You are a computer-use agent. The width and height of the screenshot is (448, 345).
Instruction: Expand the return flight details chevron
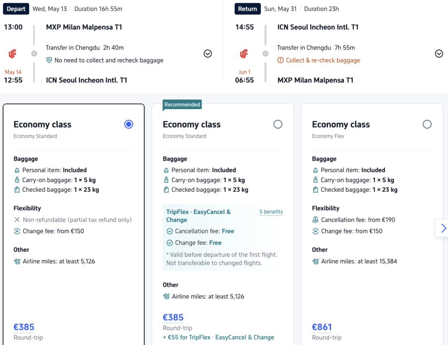point(439,54)
